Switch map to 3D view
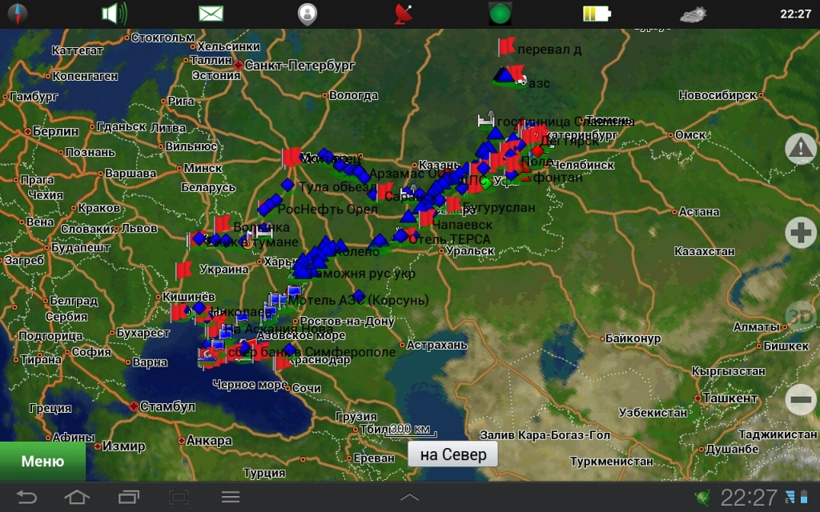820x512 pixels. (x=799, y=315)
